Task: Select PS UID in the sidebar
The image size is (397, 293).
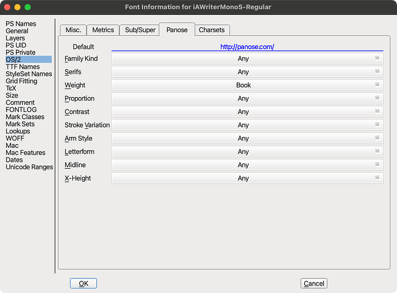Action: pos(16,45)
